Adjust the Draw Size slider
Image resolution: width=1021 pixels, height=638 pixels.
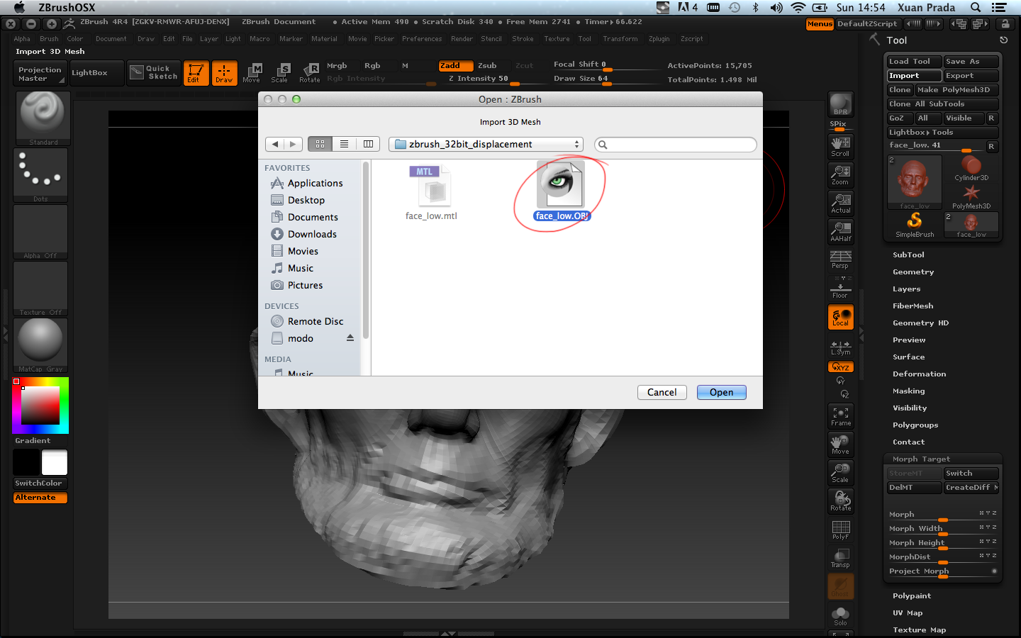click(606, 79)
